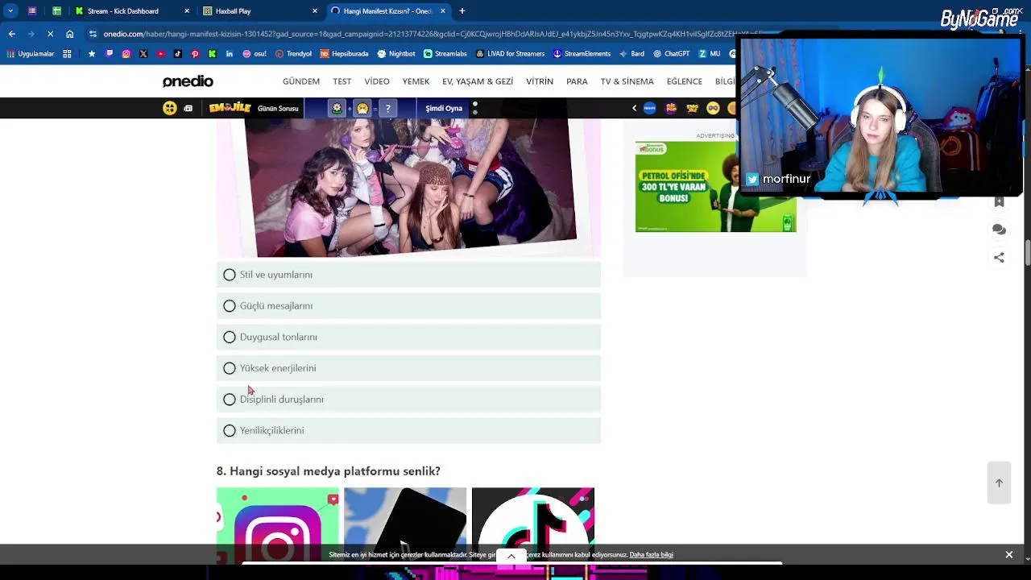The image size is (1031, 580).
Task: Open the star bookmark in bookmarks bar
Action: 92,54
